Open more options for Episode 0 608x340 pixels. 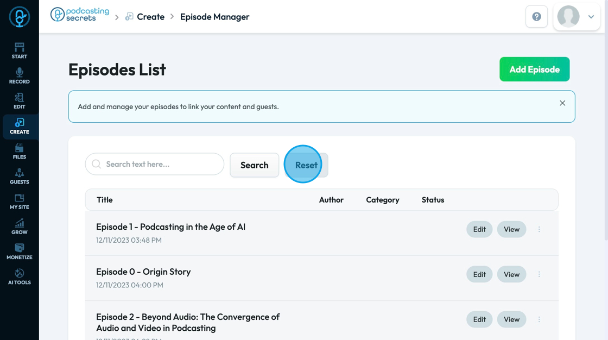[539, 274]
